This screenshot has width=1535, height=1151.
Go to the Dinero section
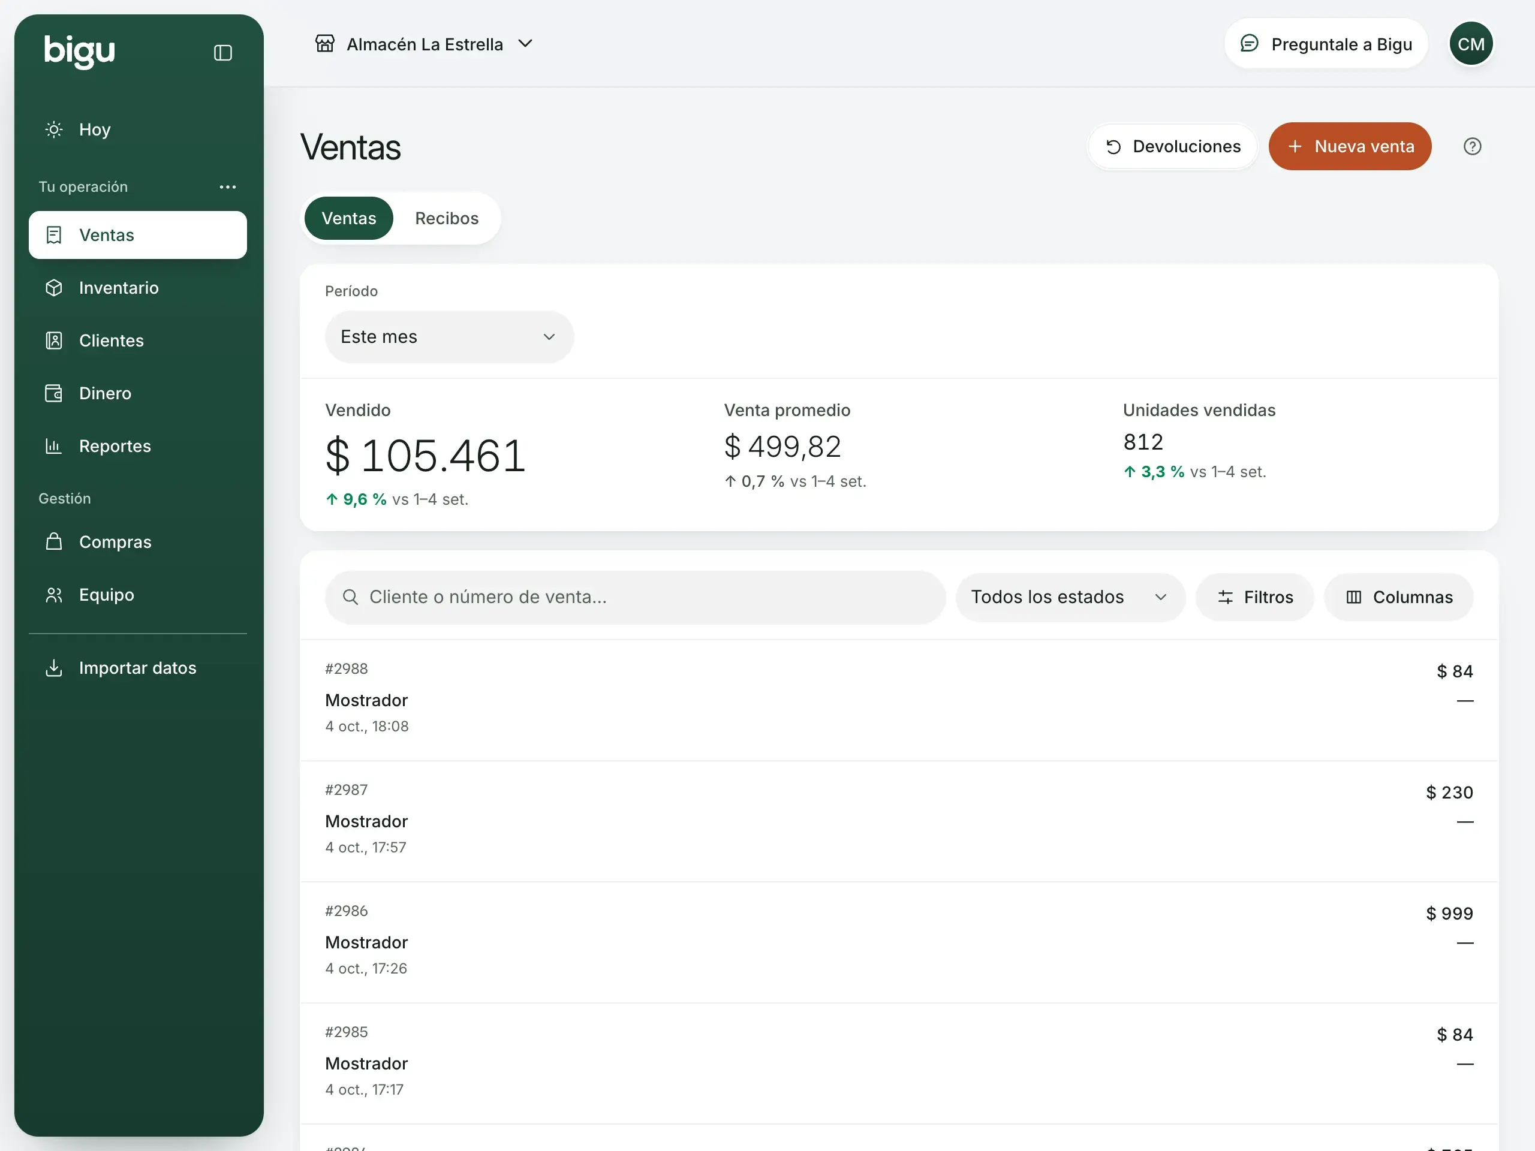[137, 393]
